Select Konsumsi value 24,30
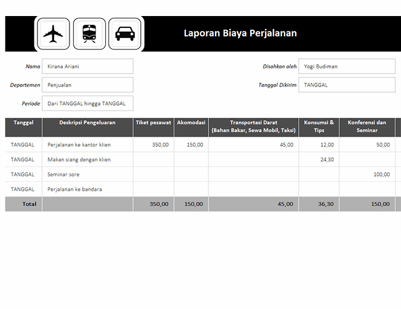401x309 pixels. [x=319, y=160]
